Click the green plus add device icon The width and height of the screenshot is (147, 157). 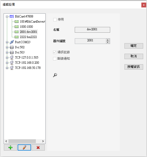pos(10,147)
